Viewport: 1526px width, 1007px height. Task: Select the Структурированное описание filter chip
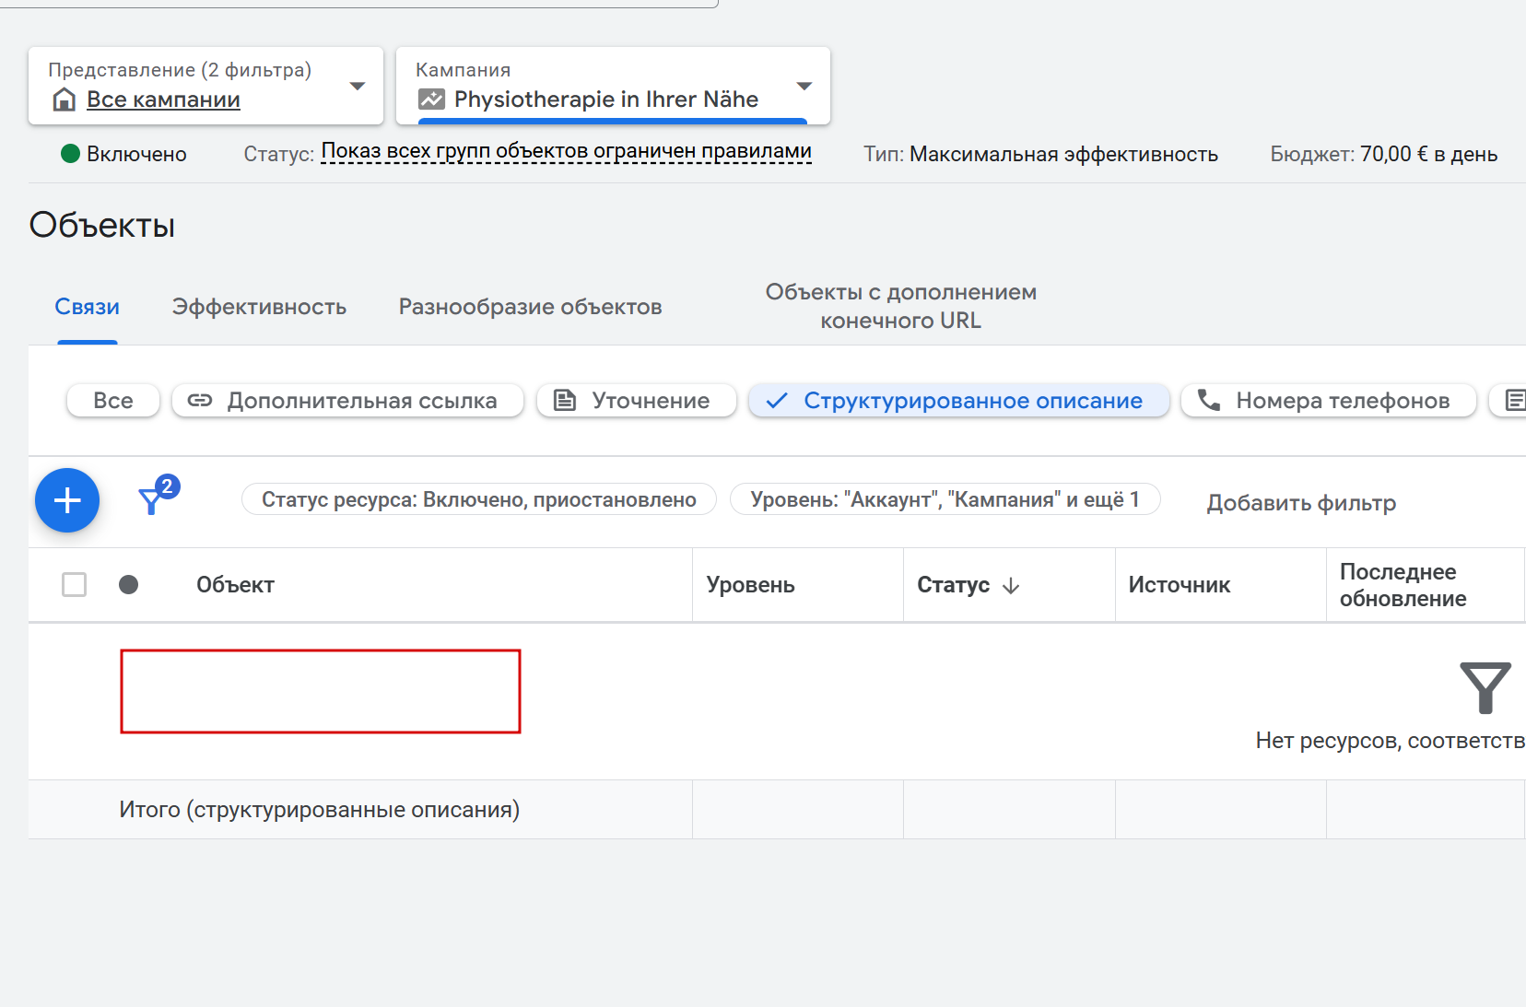coord(958,401)
